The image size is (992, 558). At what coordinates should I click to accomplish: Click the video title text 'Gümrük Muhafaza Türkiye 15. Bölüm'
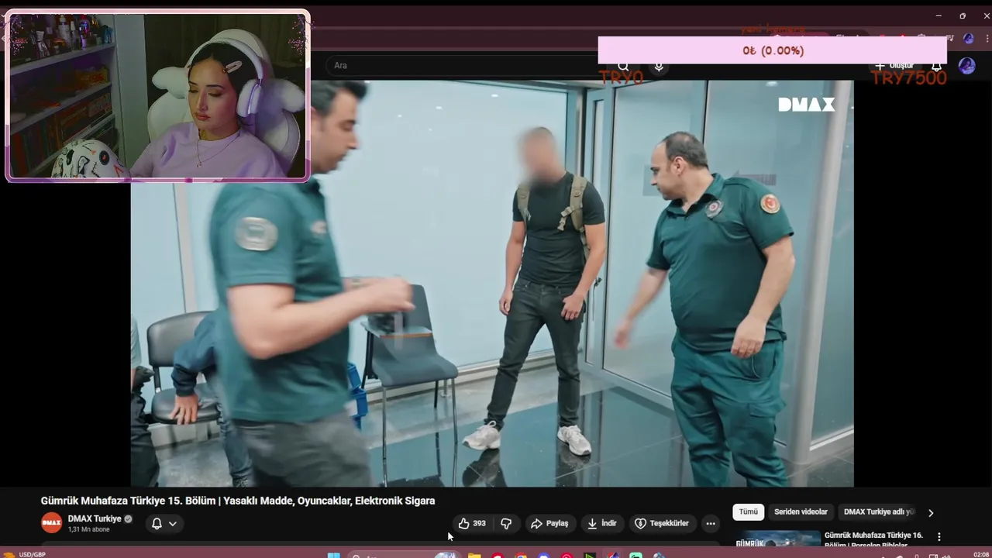pyautogui.click(x=128, y=501)
